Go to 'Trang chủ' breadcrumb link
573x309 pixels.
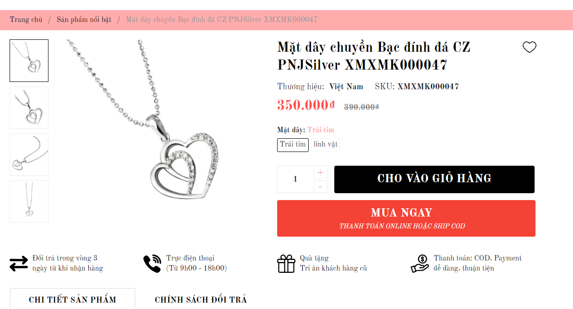pos(26,20)
